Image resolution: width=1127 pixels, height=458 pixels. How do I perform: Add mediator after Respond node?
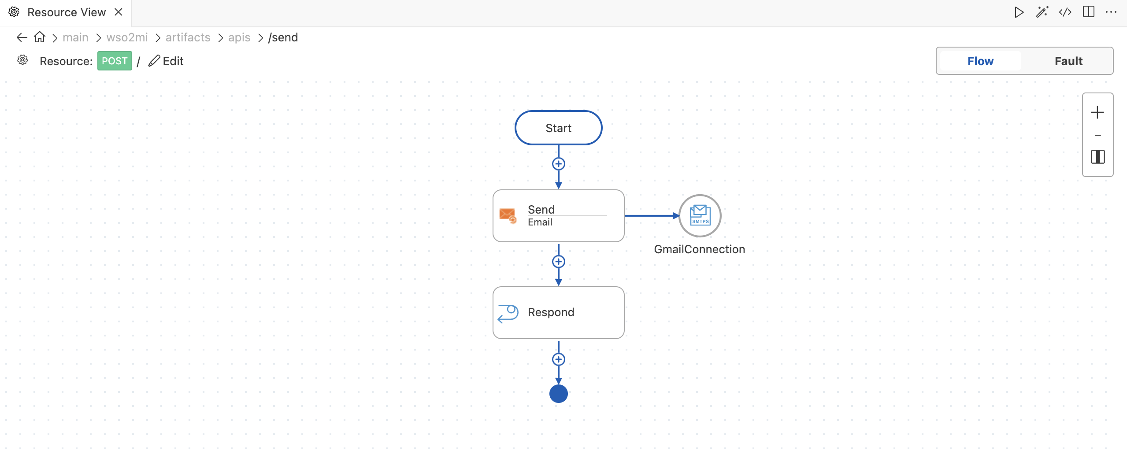[558, 359]
